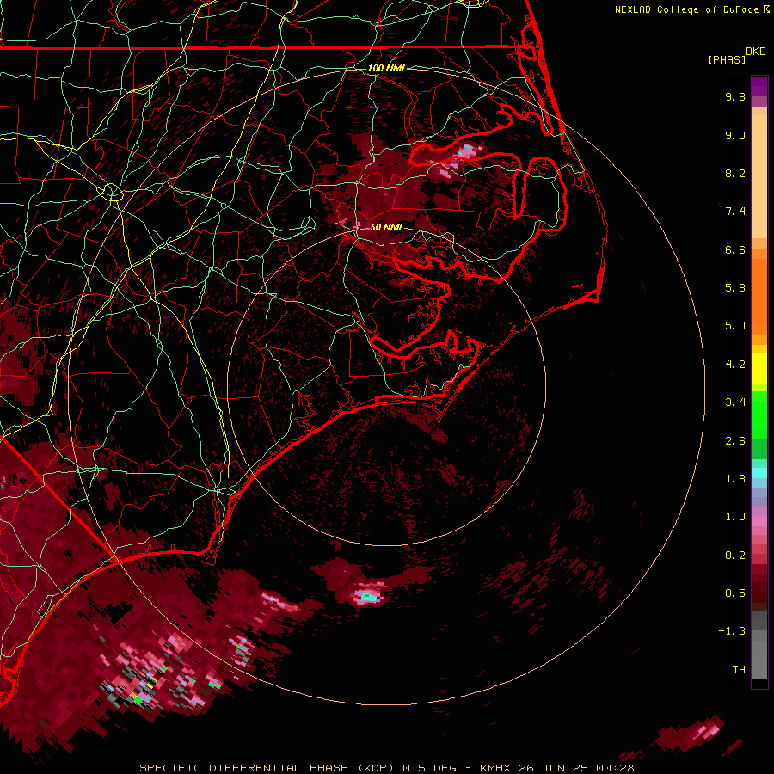Click the 50 NMI range ring label
Screen dimensions: 774x774
[x=386, y=227]
